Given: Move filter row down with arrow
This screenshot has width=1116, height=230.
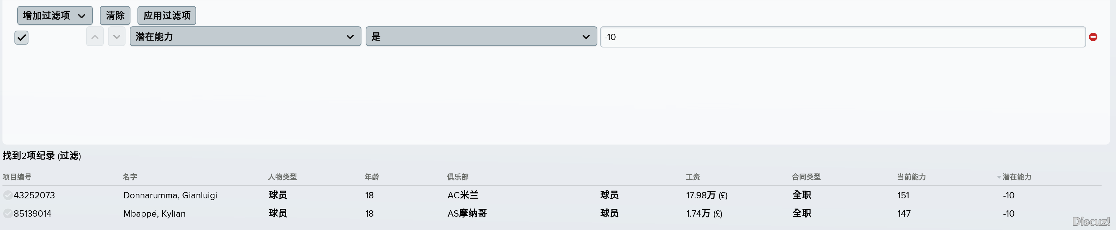Looking at the screenshot, I should [116, 37].
